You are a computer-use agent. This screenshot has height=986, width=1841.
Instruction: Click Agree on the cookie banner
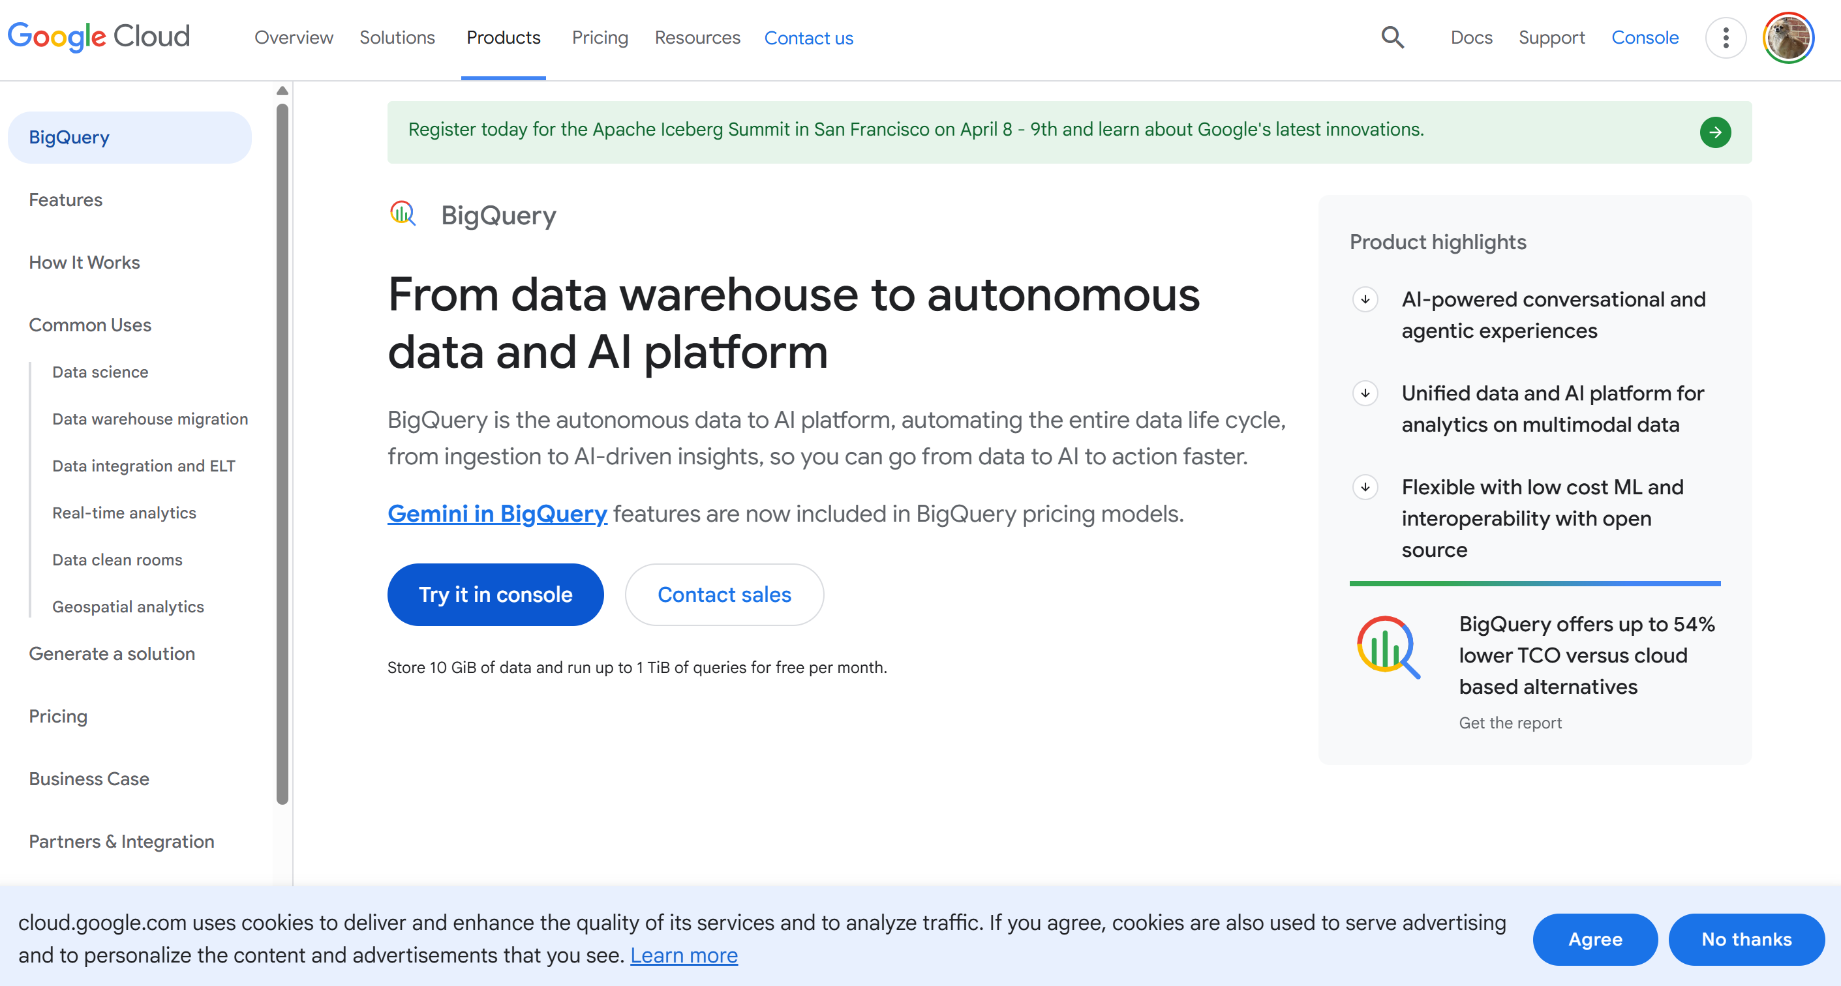[x=1594, y=939]
